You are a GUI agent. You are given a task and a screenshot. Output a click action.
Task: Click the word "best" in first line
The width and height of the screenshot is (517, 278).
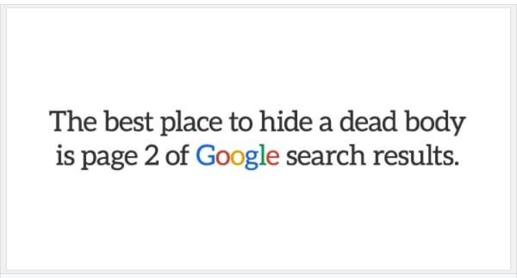point(129,121)
